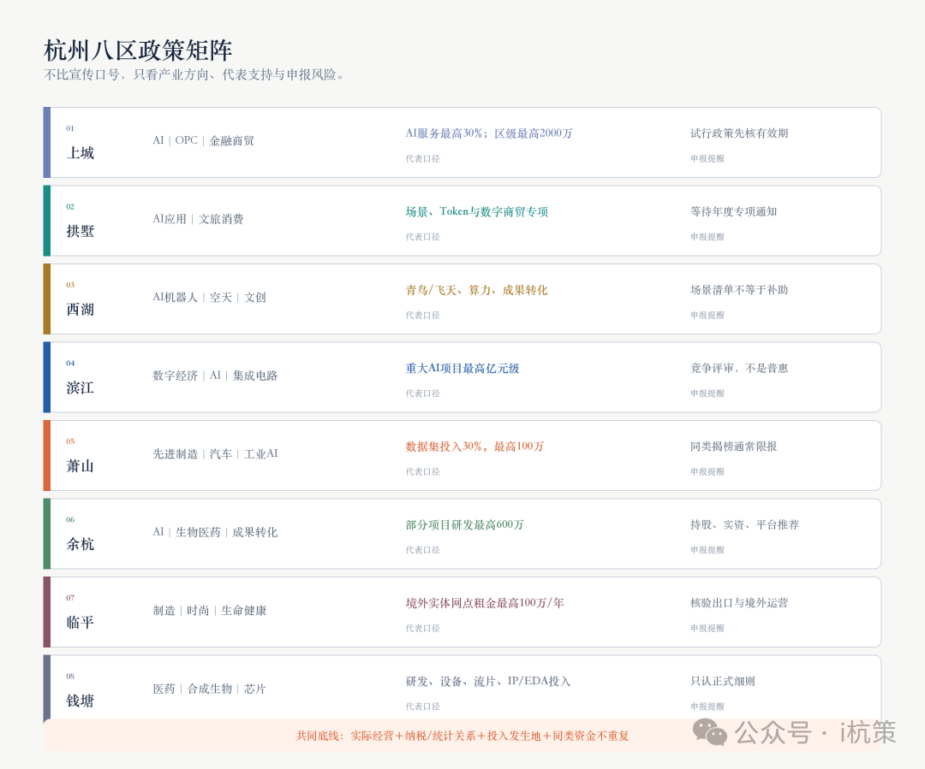Select the 钱塘 district name
Image resolution: width=925 pixels, height=769 pixels.
point(81,701)
